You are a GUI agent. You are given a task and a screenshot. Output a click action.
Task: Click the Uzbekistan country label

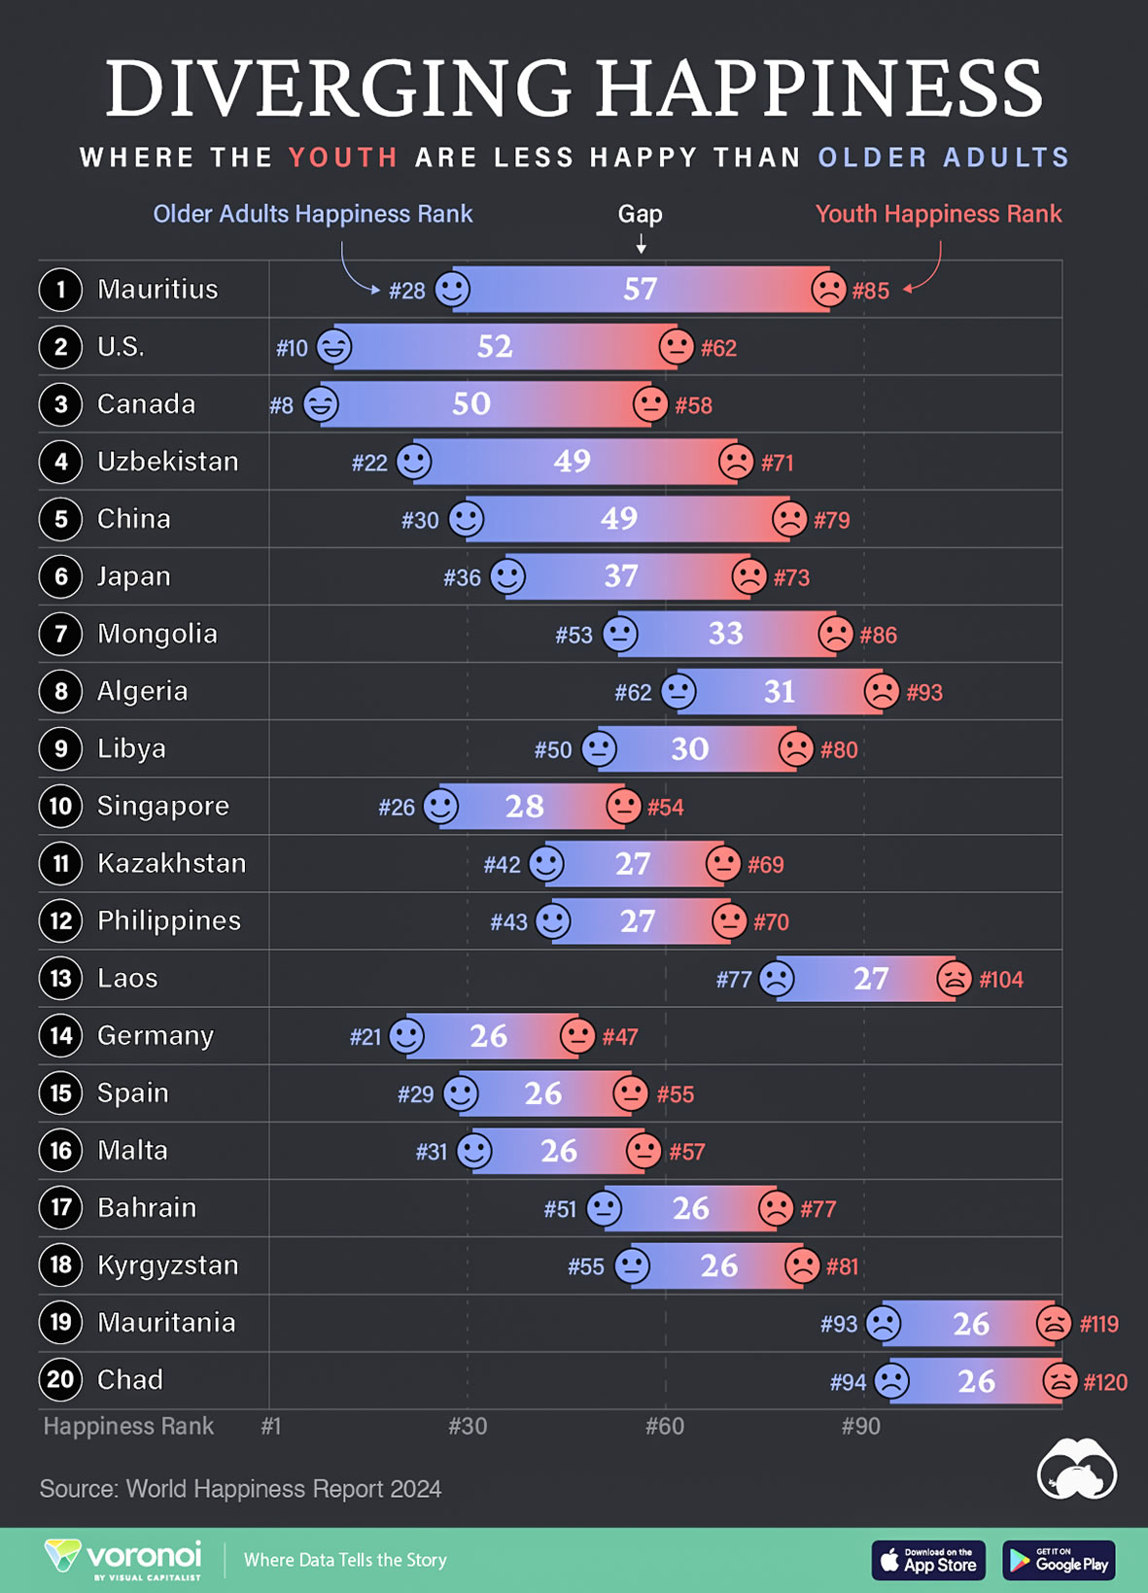[167, 462]
